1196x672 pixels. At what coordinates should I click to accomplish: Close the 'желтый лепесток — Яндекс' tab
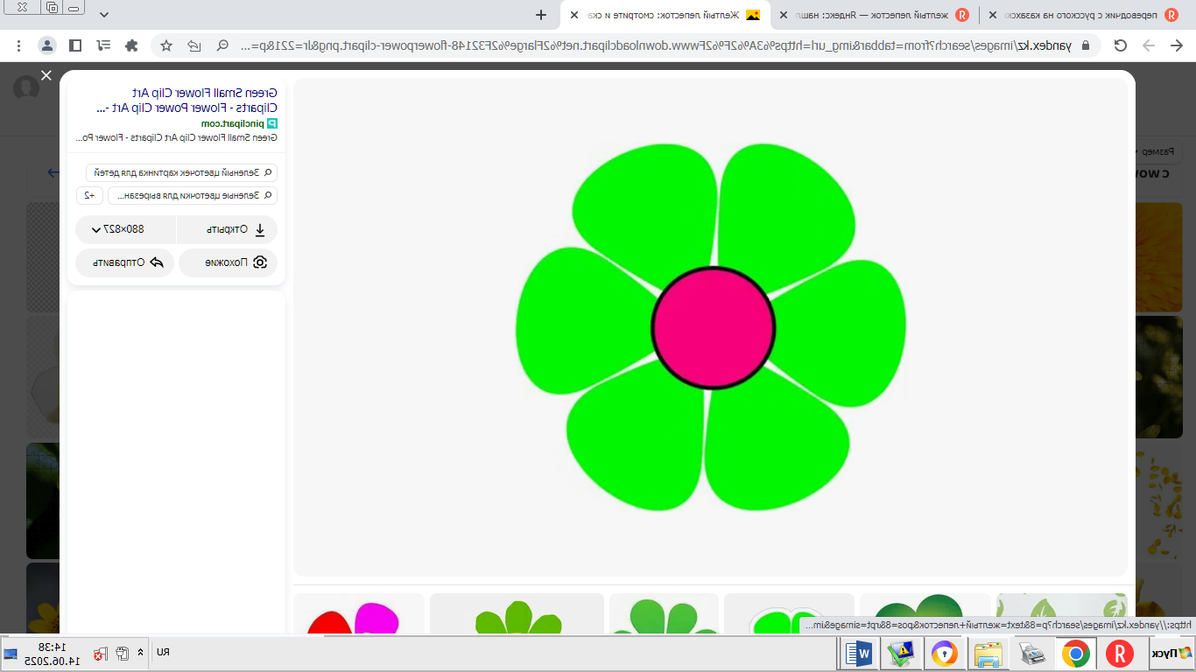(784, 15)
